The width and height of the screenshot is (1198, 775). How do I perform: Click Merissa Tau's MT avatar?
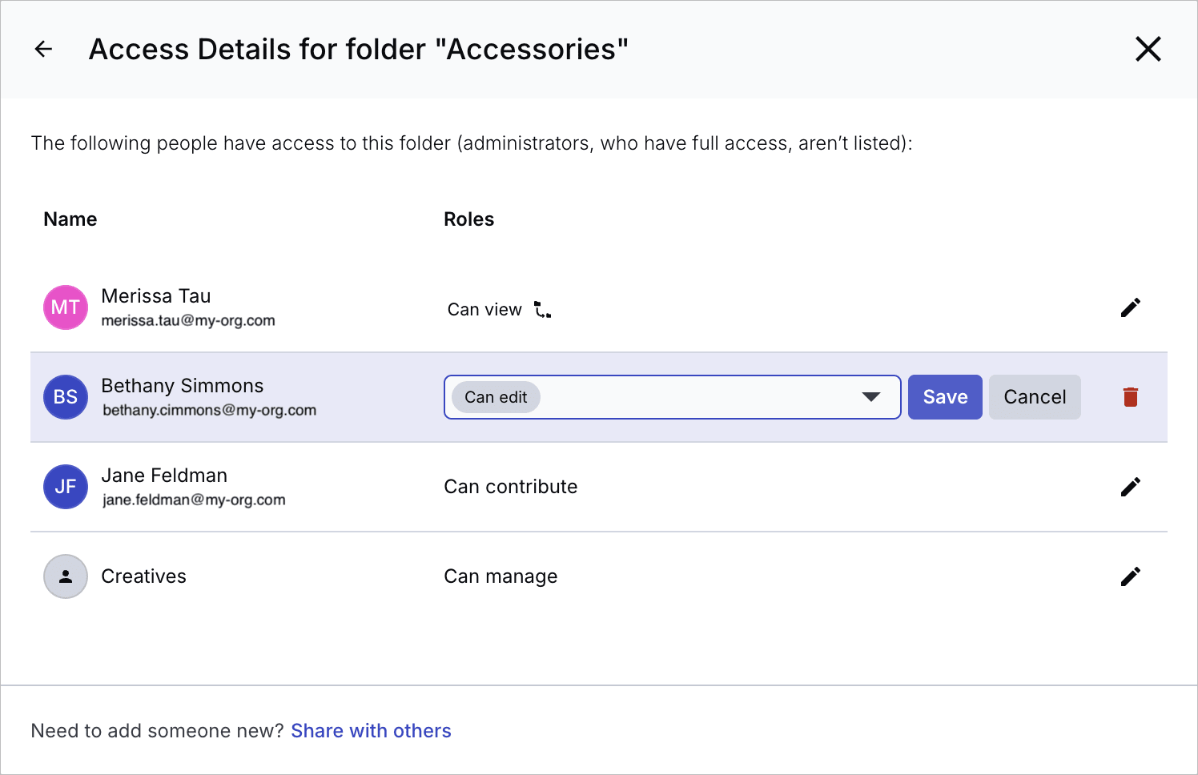66,307
